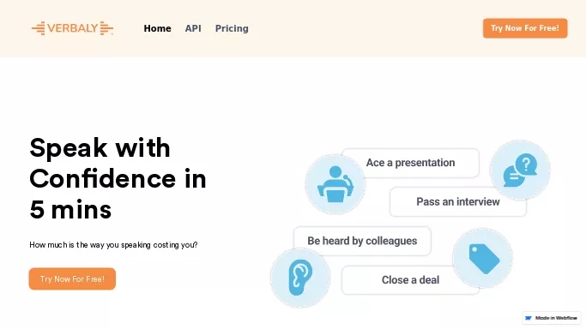Click the How much is speaking costing subtitle
Viewport: 586px width, 329px height.
(113, 245)
